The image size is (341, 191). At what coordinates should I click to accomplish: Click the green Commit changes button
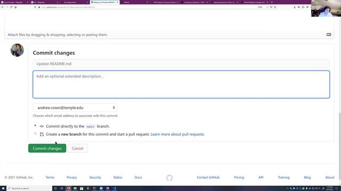(47, 149)
